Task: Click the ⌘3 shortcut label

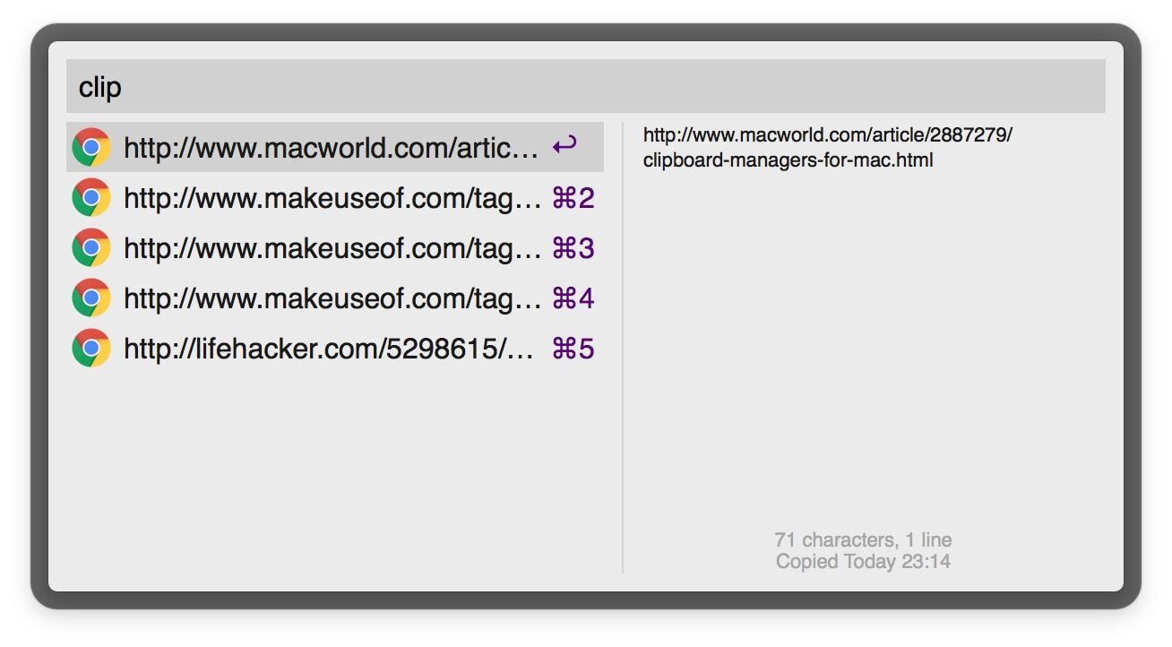Action: tap(573, 248)
